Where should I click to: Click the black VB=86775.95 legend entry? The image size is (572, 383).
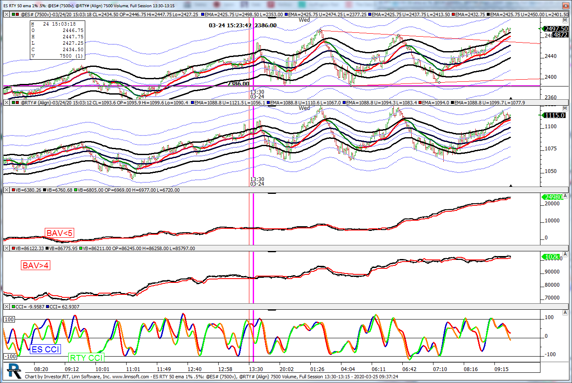tap(62, 248)
